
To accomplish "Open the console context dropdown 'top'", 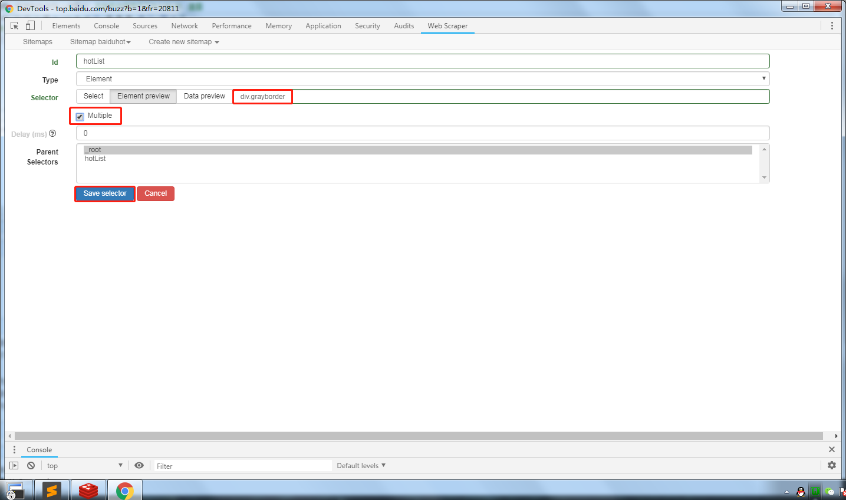I will (85, 466).
